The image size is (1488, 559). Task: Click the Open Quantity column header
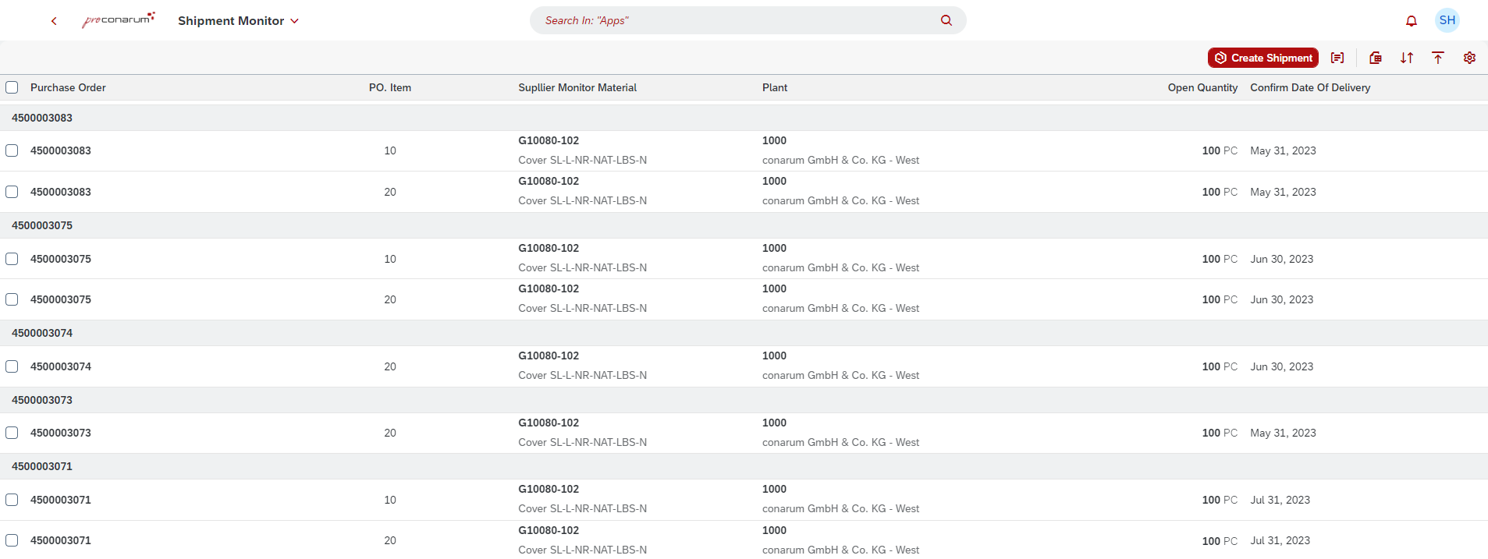[x=1202, y=87]
